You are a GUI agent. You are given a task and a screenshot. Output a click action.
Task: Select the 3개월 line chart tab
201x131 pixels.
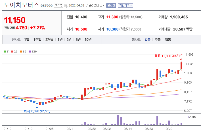pos(49,40)
